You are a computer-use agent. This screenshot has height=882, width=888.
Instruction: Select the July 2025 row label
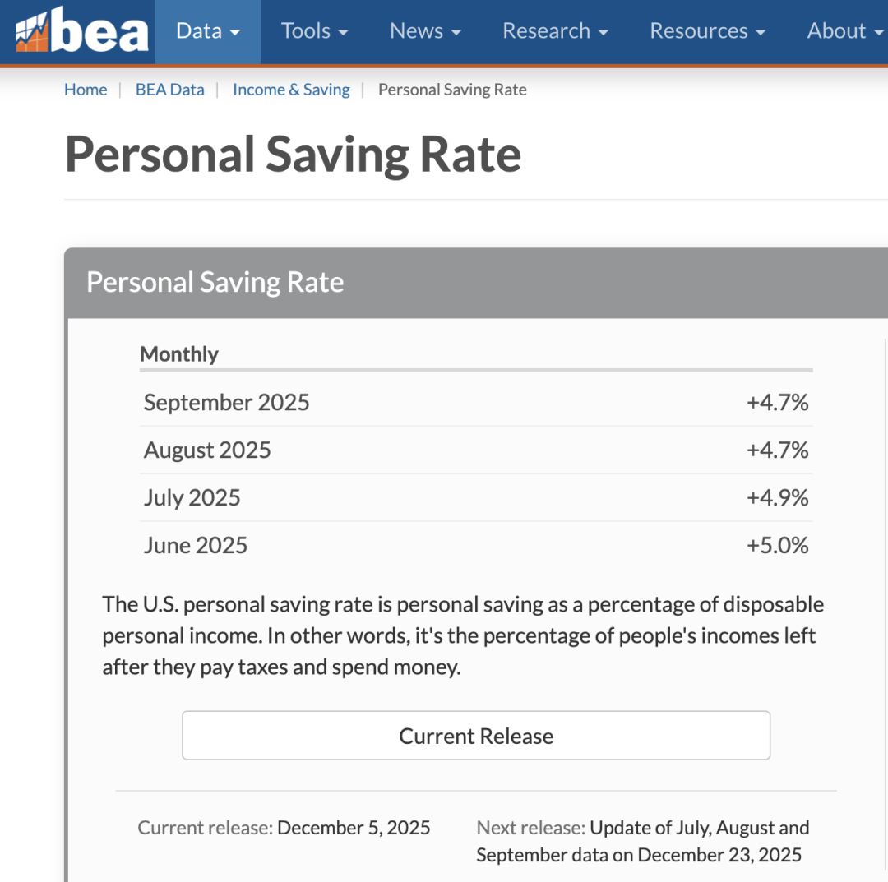[192, 497]
